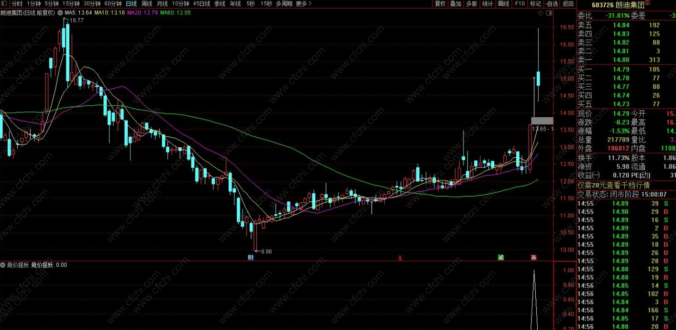The height and width of the screenshot is (330, 676).
Task: Click the 买三 price 14.77
Action: pyautogui.click(x=621, y=86)
